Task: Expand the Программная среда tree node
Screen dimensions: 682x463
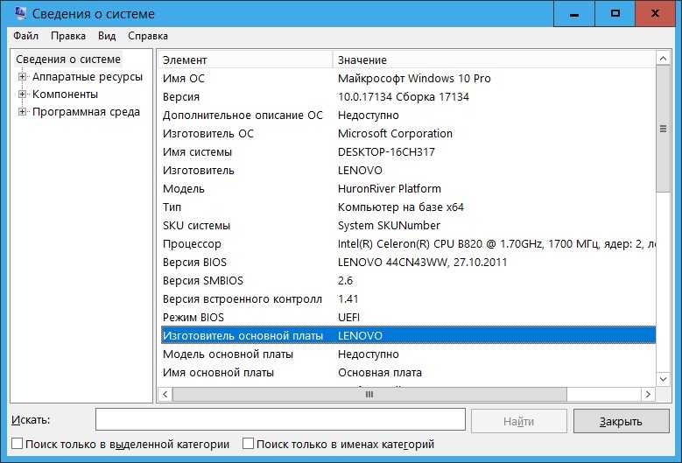Action: [x=22, y=112]
